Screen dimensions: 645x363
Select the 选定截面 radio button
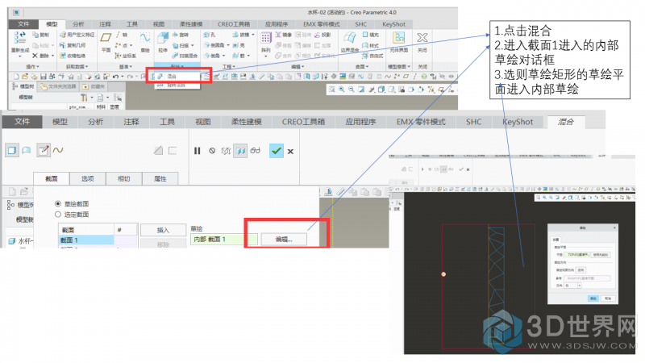58,215
